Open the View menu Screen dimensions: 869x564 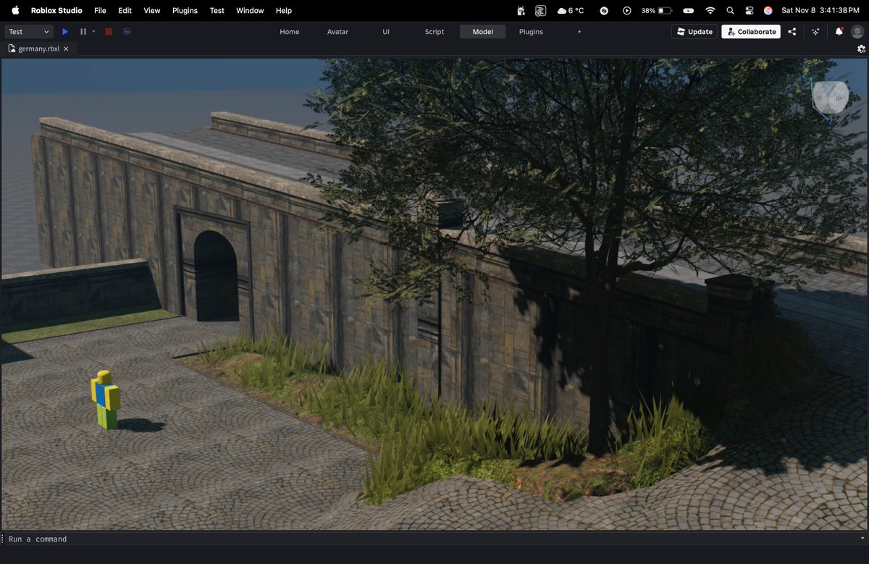click(152, 10)
